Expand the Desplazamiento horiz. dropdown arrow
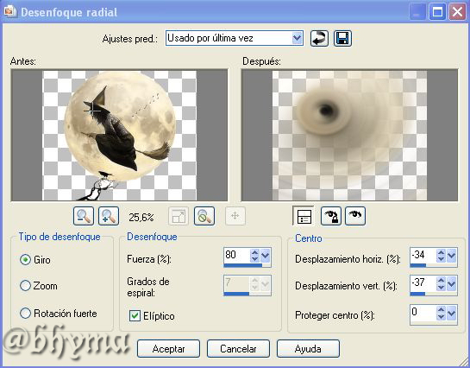Image resolution: width=470 pixels, height=368 pixels. click(451, 256)
